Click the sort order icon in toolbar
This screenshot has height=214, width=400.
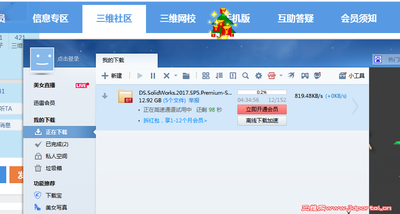coord(219,76)
